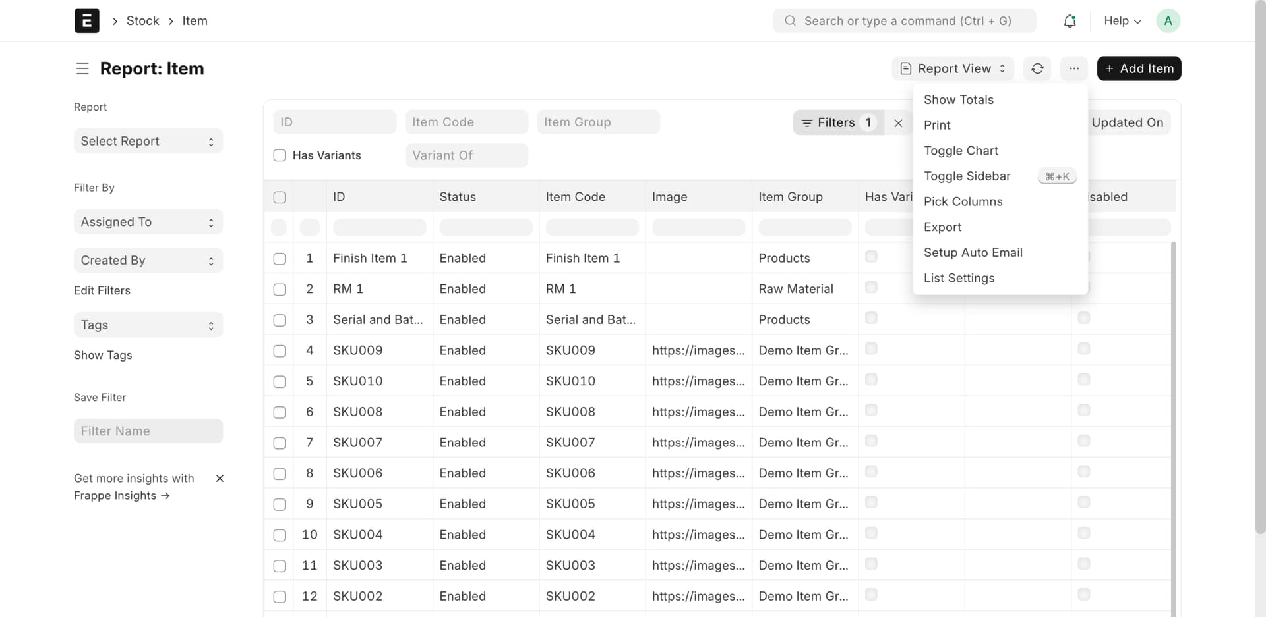Image resolution: width=1266 pixels, height=617 pixels.
Task: Enable the Has Variants checkbox
Action: click(280, 155)
